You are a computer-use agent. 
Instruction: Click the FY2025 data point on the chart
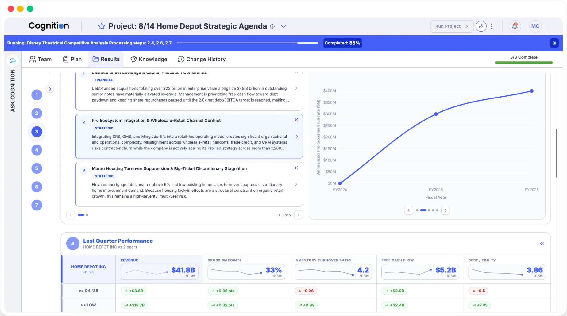(x=436, y=114)
